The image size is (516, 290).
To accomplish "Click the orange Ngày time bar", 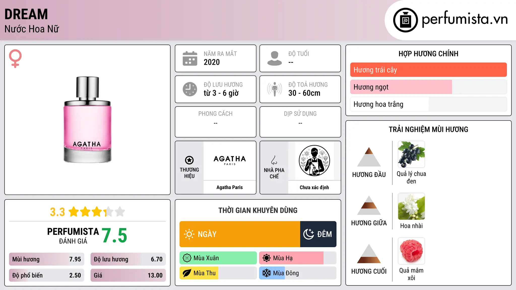I will click(x=240, y=234).
